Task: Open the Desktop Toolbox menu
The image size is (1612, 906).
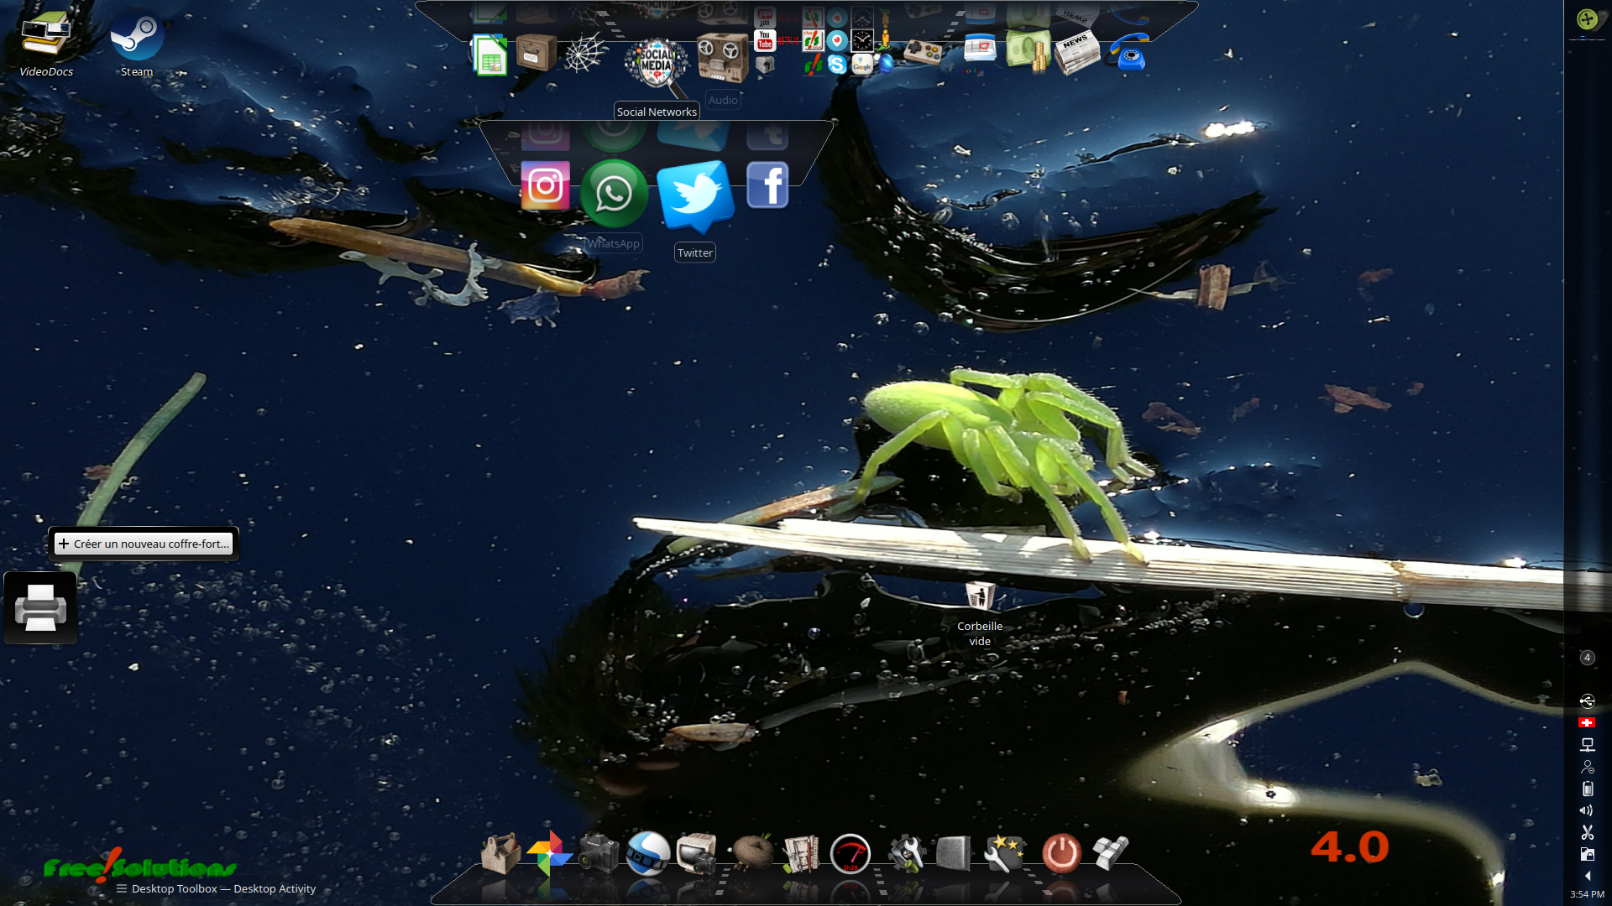Action: click(x=122, y=889)
